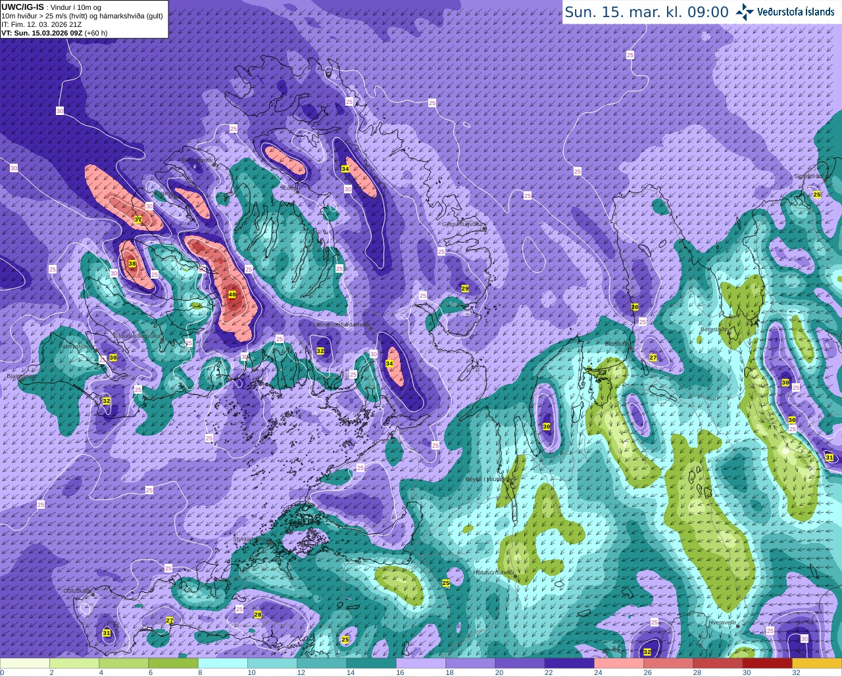
Task: Click the yellow 38 max gust label
Action: pos(132,264)
